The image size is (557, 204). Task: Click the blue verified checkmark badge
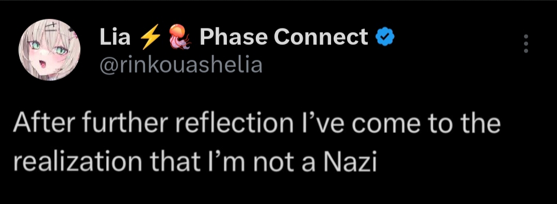(x=385, y=37)
